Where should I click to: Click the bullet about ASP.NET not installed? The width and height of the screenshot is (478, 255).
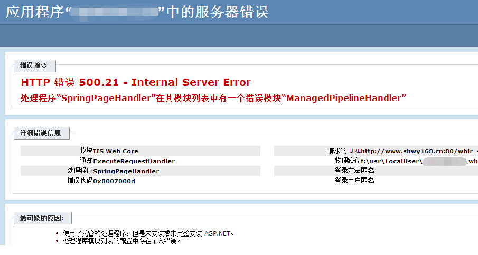148,233
